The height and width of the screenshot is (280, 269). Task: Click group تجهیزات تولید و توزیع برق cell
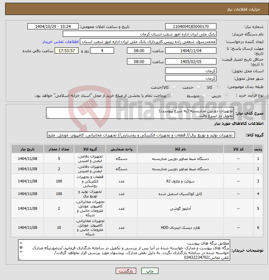click(90, 194)
